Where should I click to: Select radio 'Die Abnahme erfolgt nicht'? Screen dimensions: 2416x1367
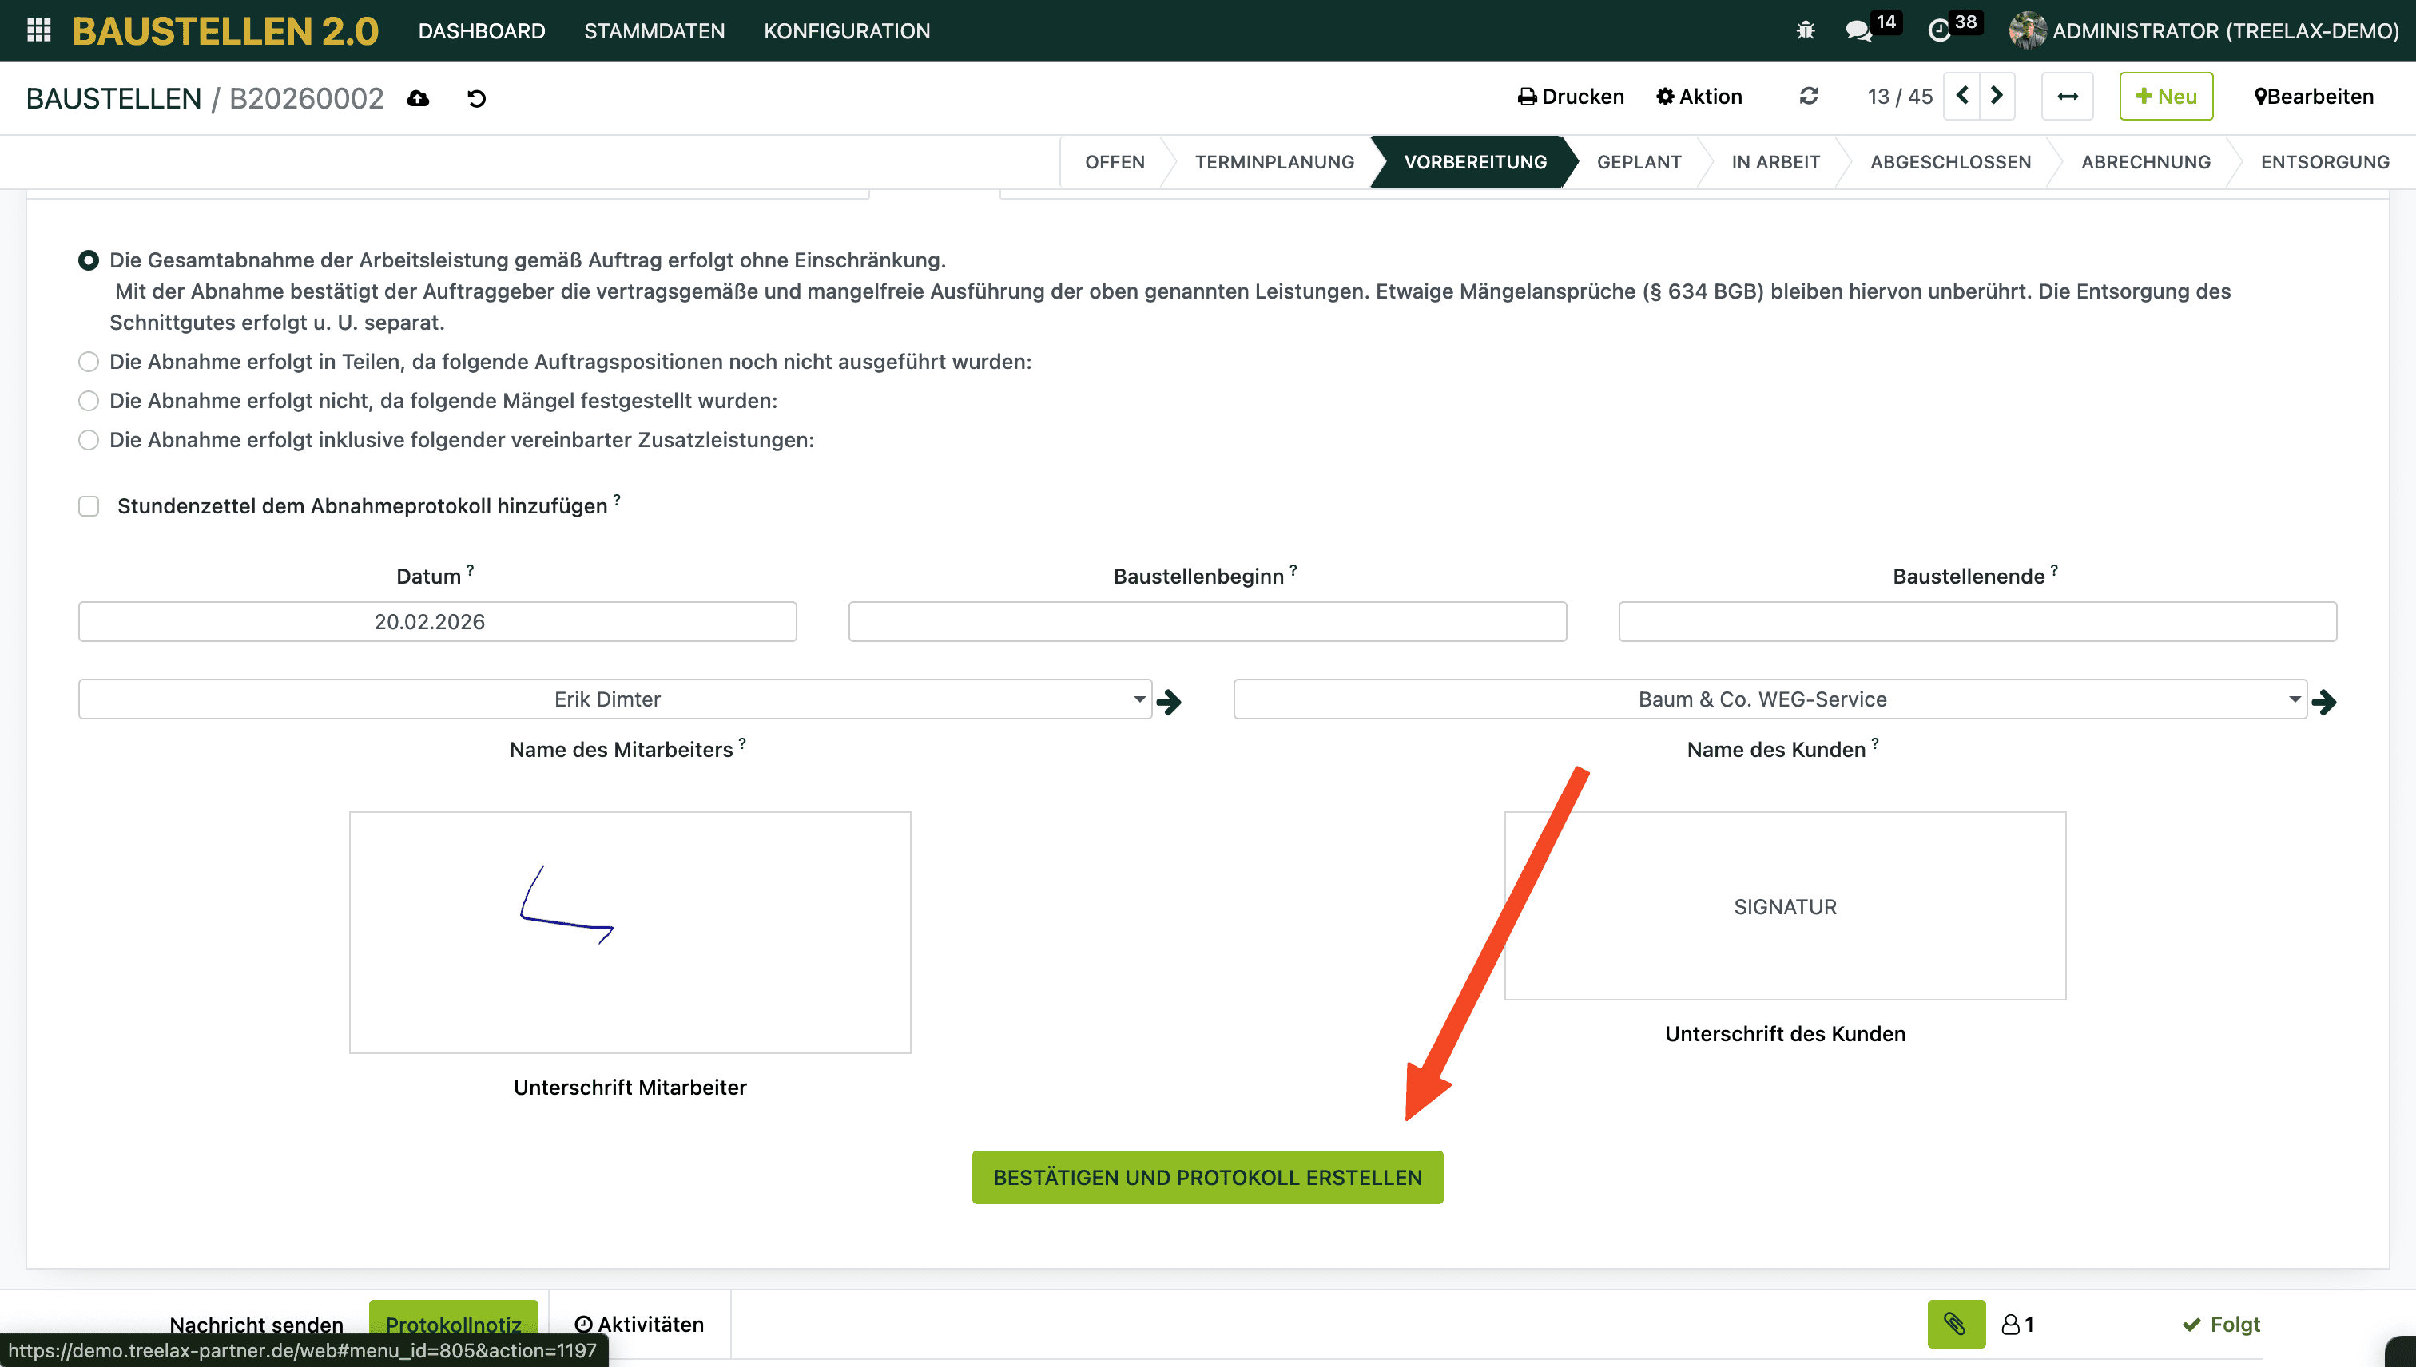[89, 401]
